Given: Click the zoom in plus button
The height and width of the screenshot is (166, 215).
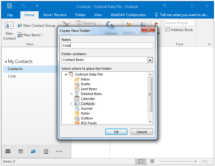Looking at the screenshot, I should tap(196, 161).
